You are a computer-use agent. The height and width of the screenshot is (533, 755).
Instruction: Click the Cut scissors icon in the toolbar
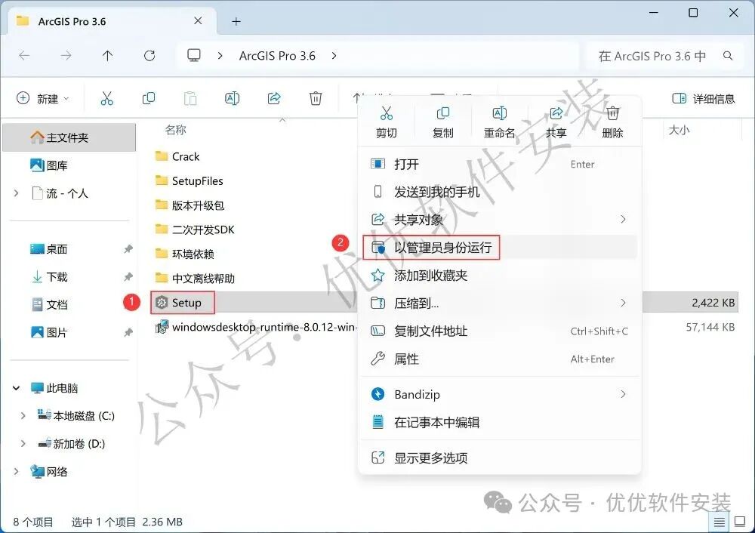107,98
